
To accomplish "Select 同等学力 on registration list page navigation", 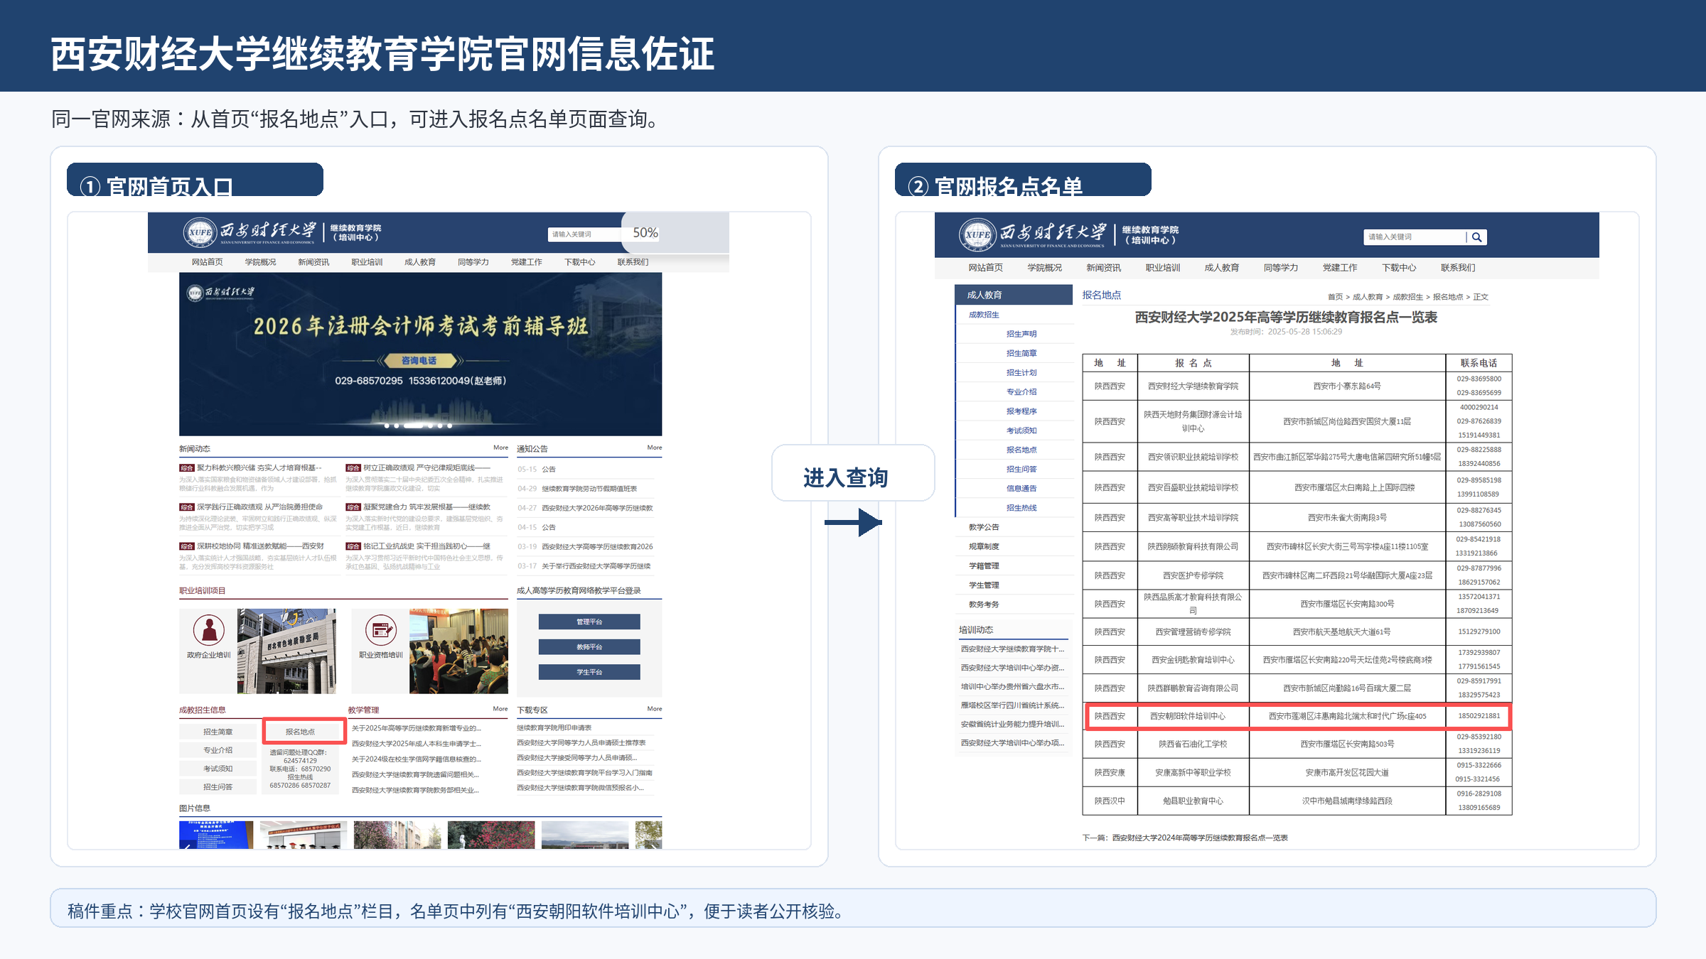I will click(x=1280, y=268).
